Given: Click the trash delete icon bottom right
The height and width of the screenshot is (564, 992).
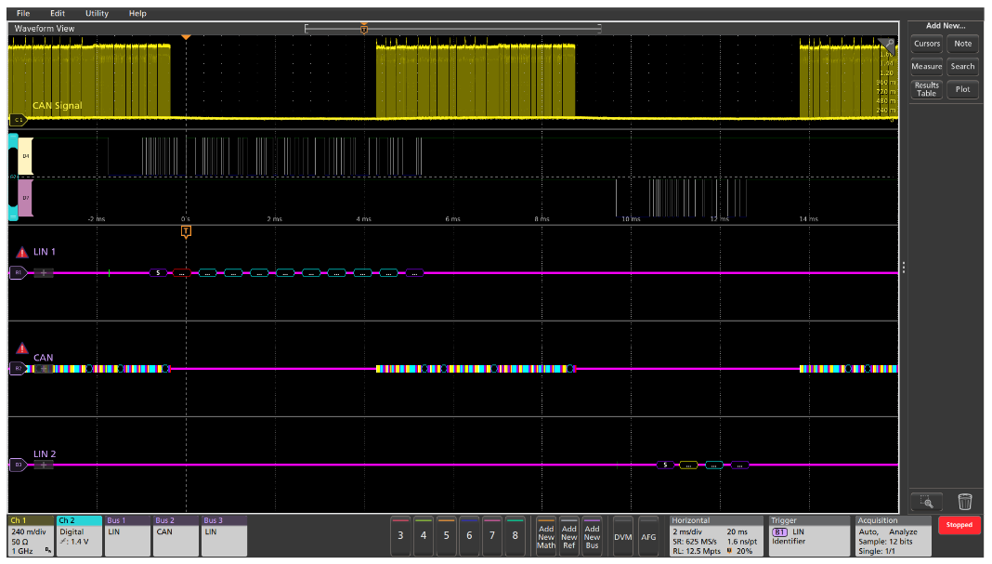Looking at the screenshot, I should point(965,501).
